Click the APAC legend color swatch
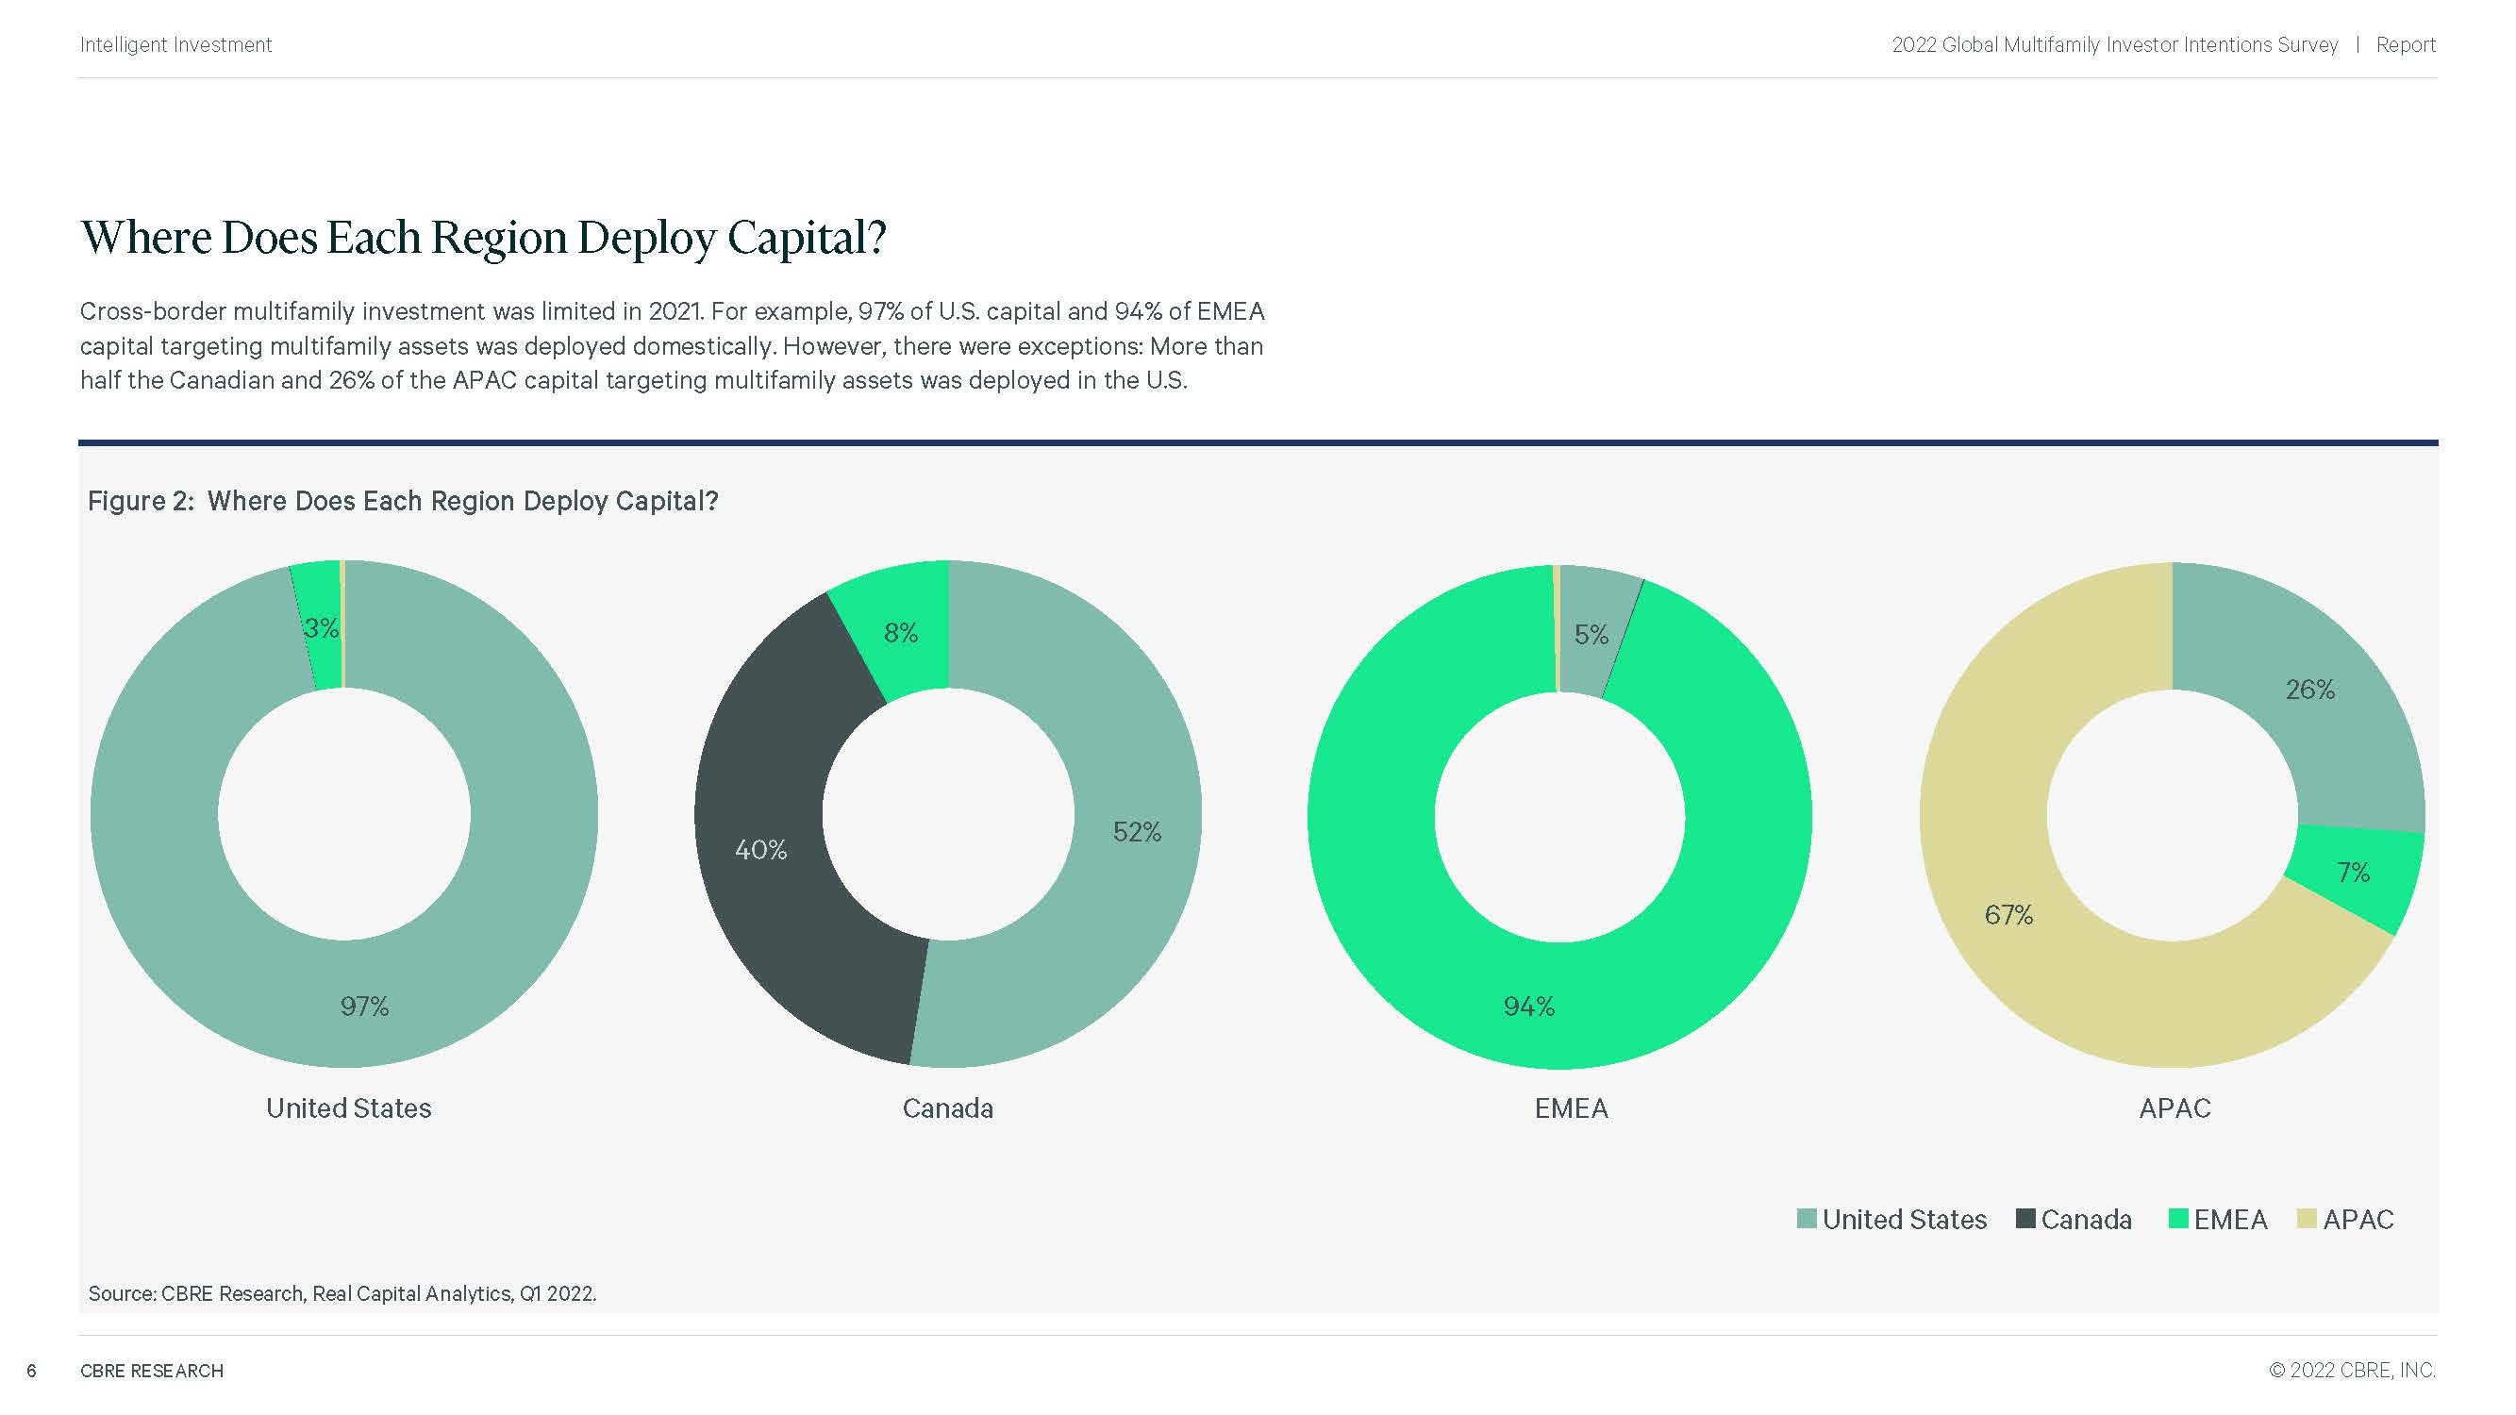Screen dimensions: 2516x1415 coord(2306,1219)
